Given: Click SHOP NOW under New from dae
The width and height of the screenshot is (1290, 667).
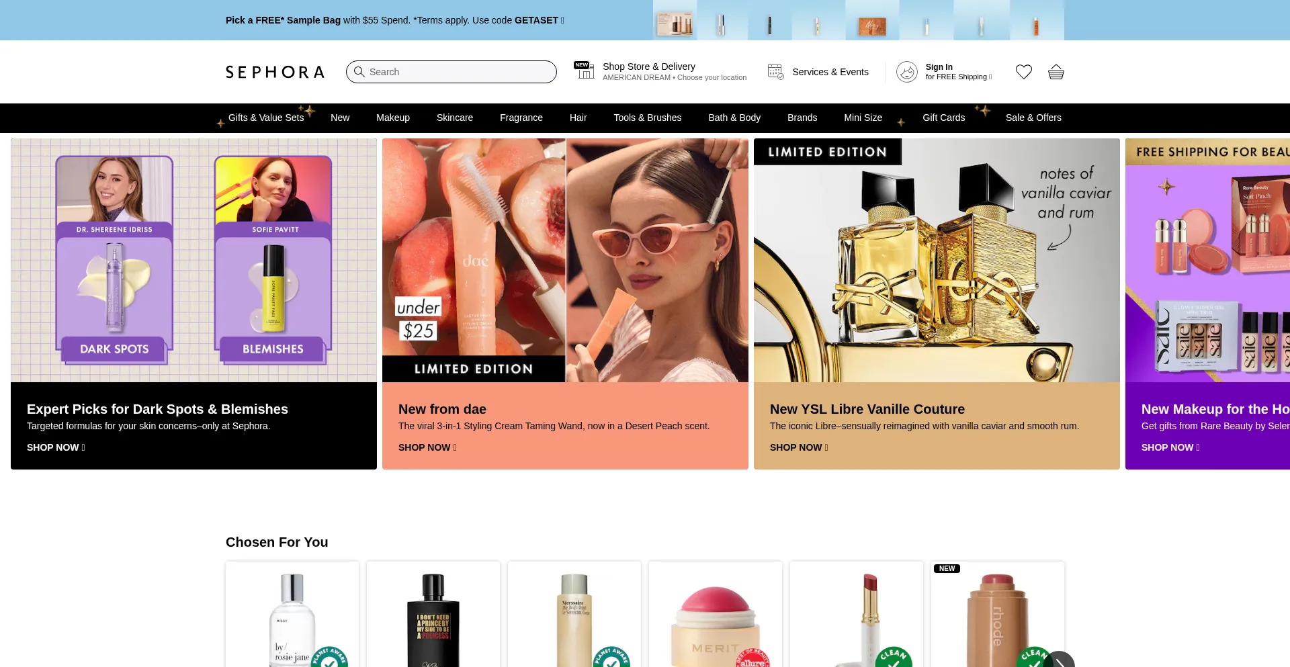Looking at the screenshot, I should coord(427,447).
